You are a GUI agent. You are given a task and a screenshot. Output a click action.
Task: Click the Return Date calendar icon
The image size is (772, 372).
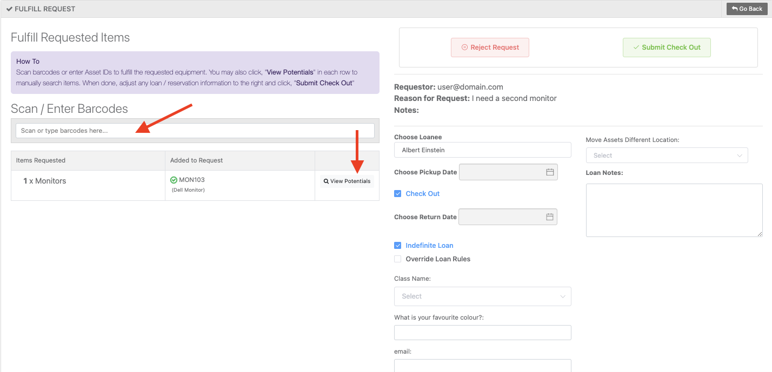[549, 217]
